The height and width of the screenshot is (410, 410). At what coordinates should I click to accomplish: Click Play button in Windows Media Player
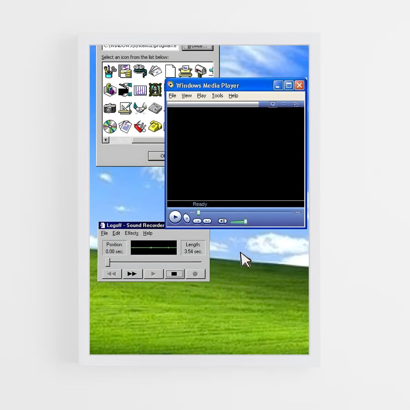point(175,217)
